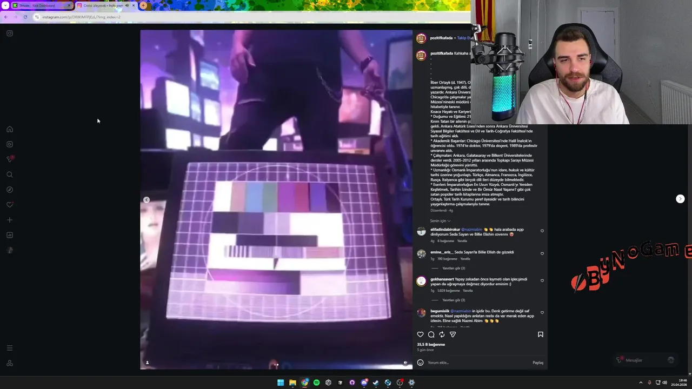This screenshot has height=389, width=692.
Task: Reply to emine__eris__'s comment with Yanıtla
Action: point(465,259)
